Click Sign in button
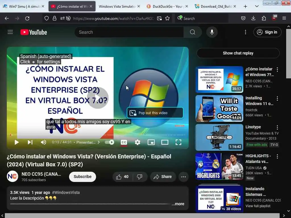This screenshot has height=218, width=291. (267, 32)
